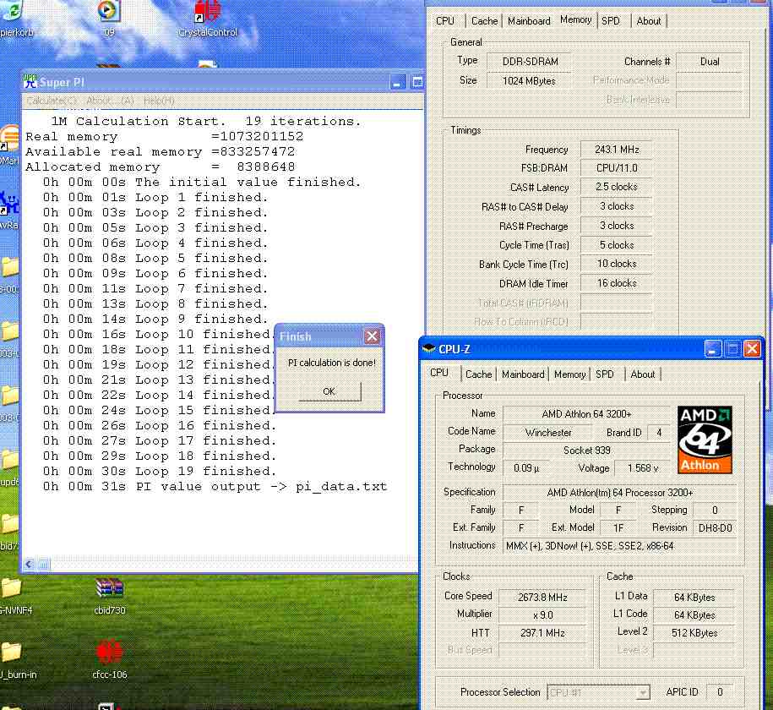Open the About menu in Super PI
The image size is (773, 710).
pyautogui.click(x=110, y=101)
